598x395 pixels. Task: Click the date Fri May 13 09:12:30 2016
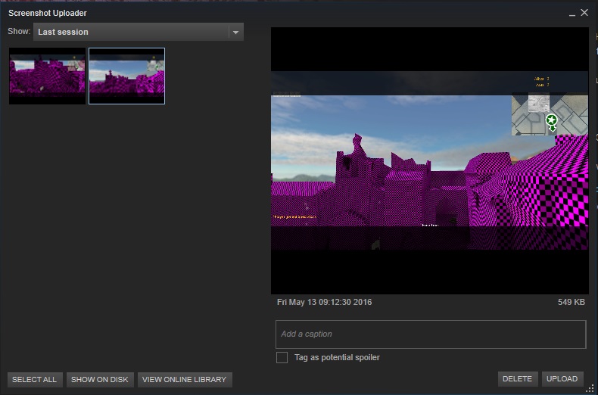click(324, 303)
